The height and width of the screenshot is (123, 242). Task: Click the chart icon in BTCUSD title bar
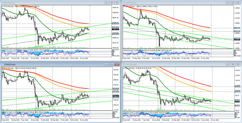point(3,3)
